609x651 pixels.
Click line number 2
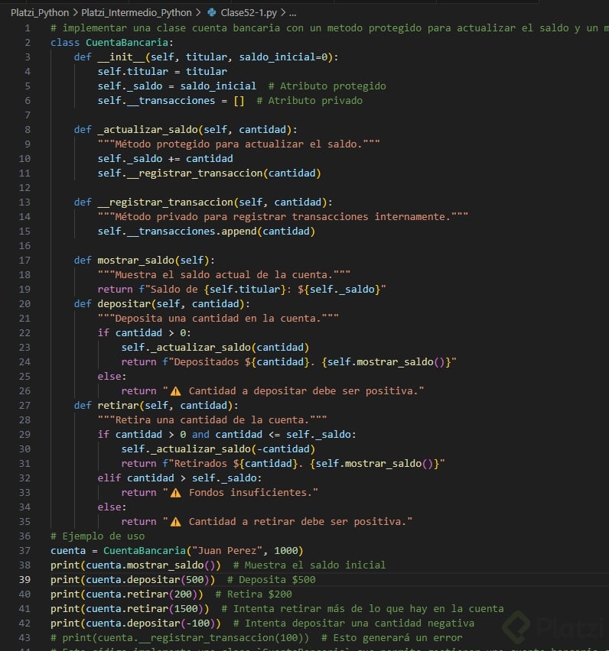28,42
